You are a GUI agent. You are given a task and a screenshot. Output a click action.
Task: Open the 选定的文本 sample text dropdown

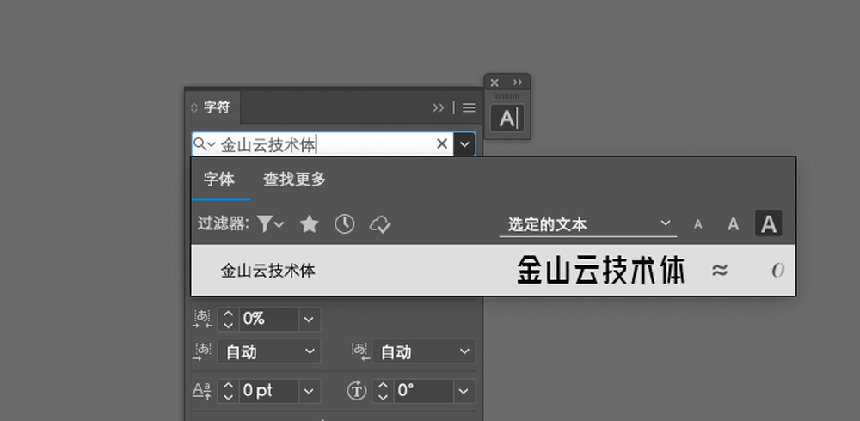[588, 223]
